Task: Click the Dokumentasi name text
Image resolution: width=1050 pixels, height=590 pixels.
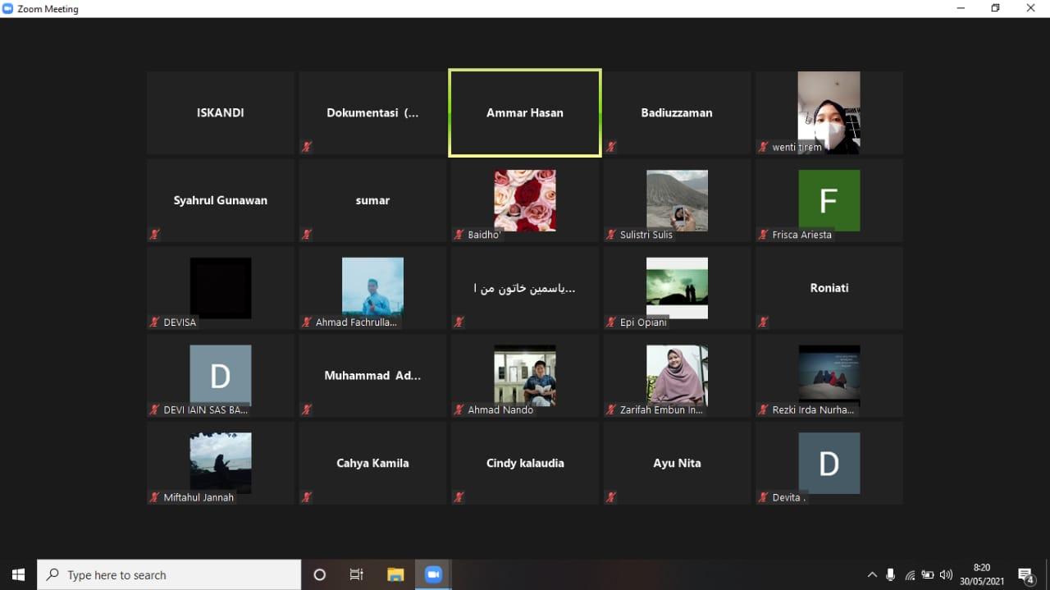Action: 372,112
